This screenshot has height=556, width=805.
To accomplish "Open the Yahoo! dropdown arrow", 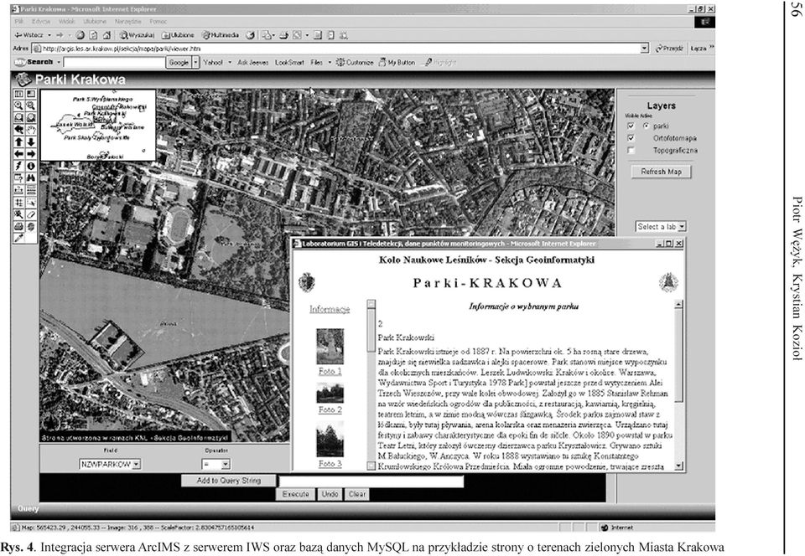I will (230, 63).
